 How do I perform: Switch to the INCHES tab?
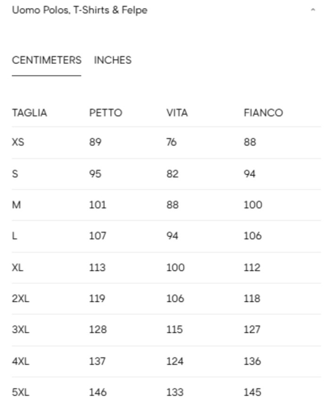click(x=113, y=60)
